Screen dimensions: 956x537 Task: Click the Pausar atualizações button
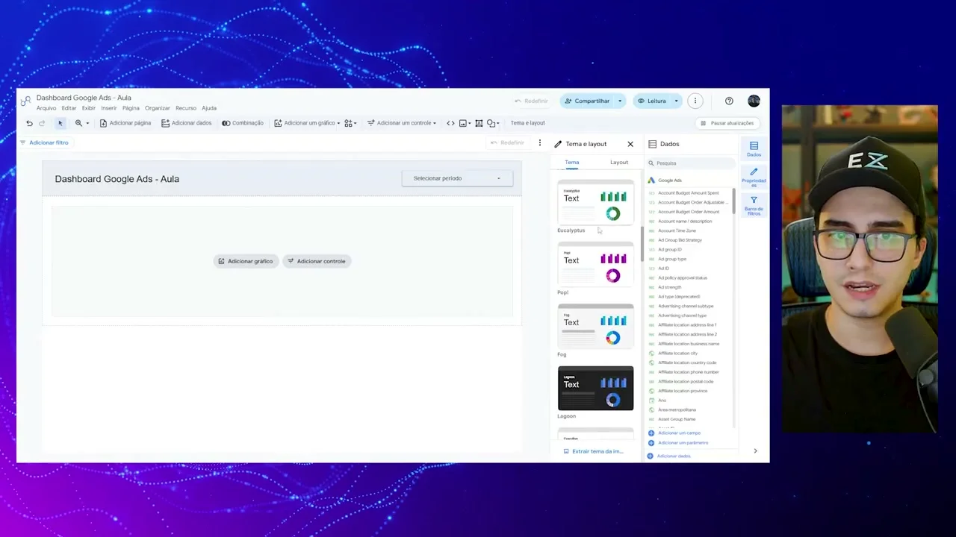point(727,123)
